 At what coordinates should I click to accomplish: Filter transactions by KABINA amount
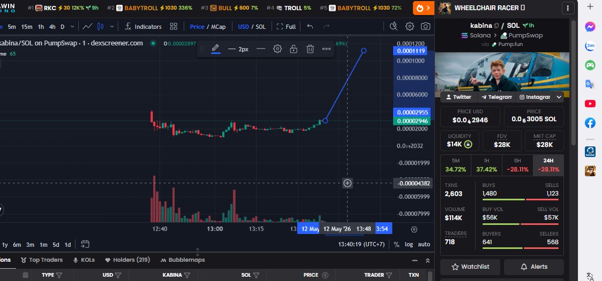(187, 275)
